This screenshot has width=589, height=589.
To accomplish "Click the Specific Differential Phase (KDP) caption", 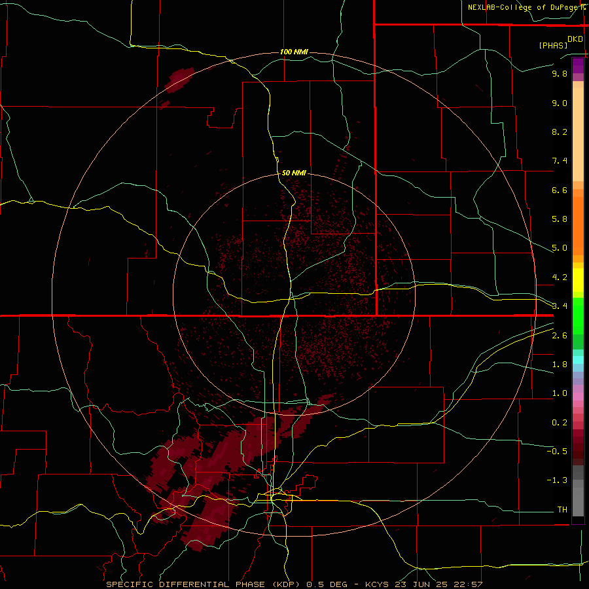I will (204, 584).
